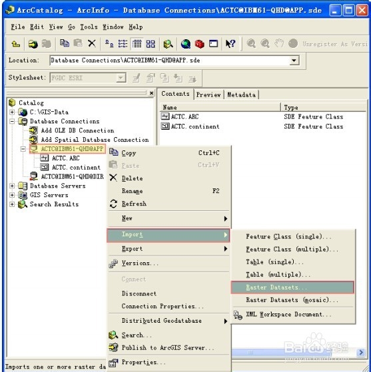
Task: Switch to Large Icons view
Action: pyautogui.click(x=109, y=44)
